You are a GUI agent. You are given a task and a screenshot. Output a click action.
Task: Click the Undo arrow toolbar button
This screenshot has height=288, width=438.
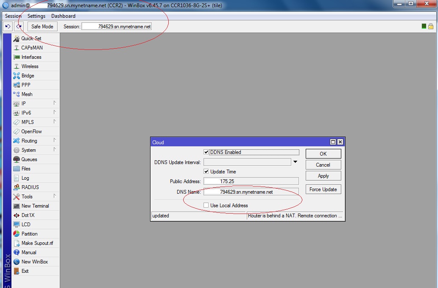(x=8, y=27)
